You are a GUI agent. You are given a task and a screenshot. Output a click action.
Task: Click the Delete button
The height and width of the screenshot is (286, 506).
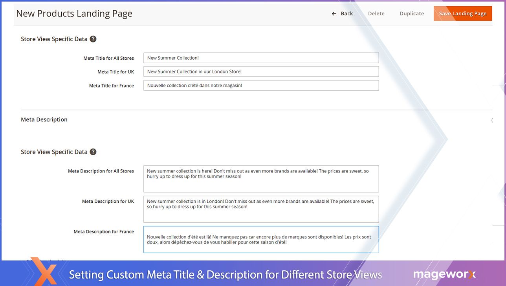(x=376, y=13)
